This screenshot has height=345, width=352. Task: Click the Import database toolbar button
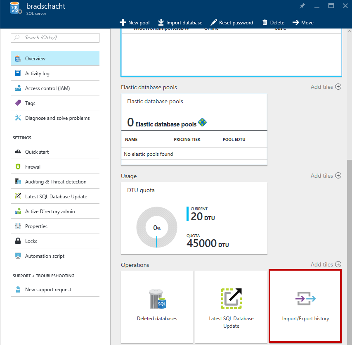tap(180, 22)
